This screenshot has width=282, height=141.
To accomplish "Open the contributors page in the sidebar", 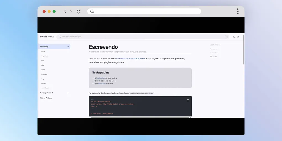I will pos(46,88).
